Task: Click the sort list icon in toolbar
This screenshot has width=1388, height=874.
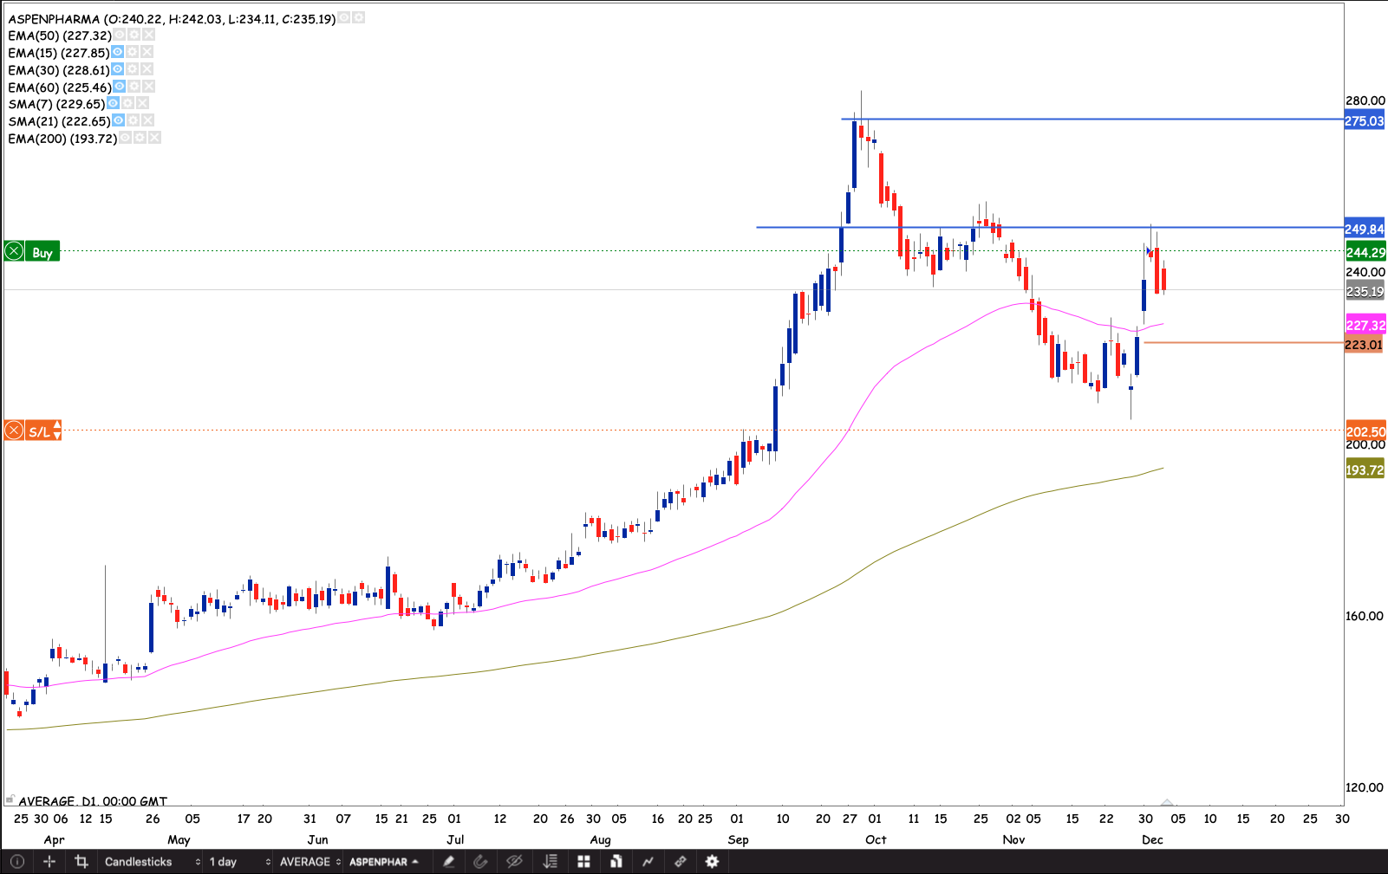Action: (550, 862)
